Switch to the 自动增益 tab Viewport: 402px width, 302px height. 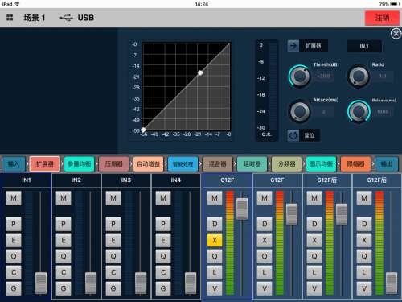click(148, 163)
